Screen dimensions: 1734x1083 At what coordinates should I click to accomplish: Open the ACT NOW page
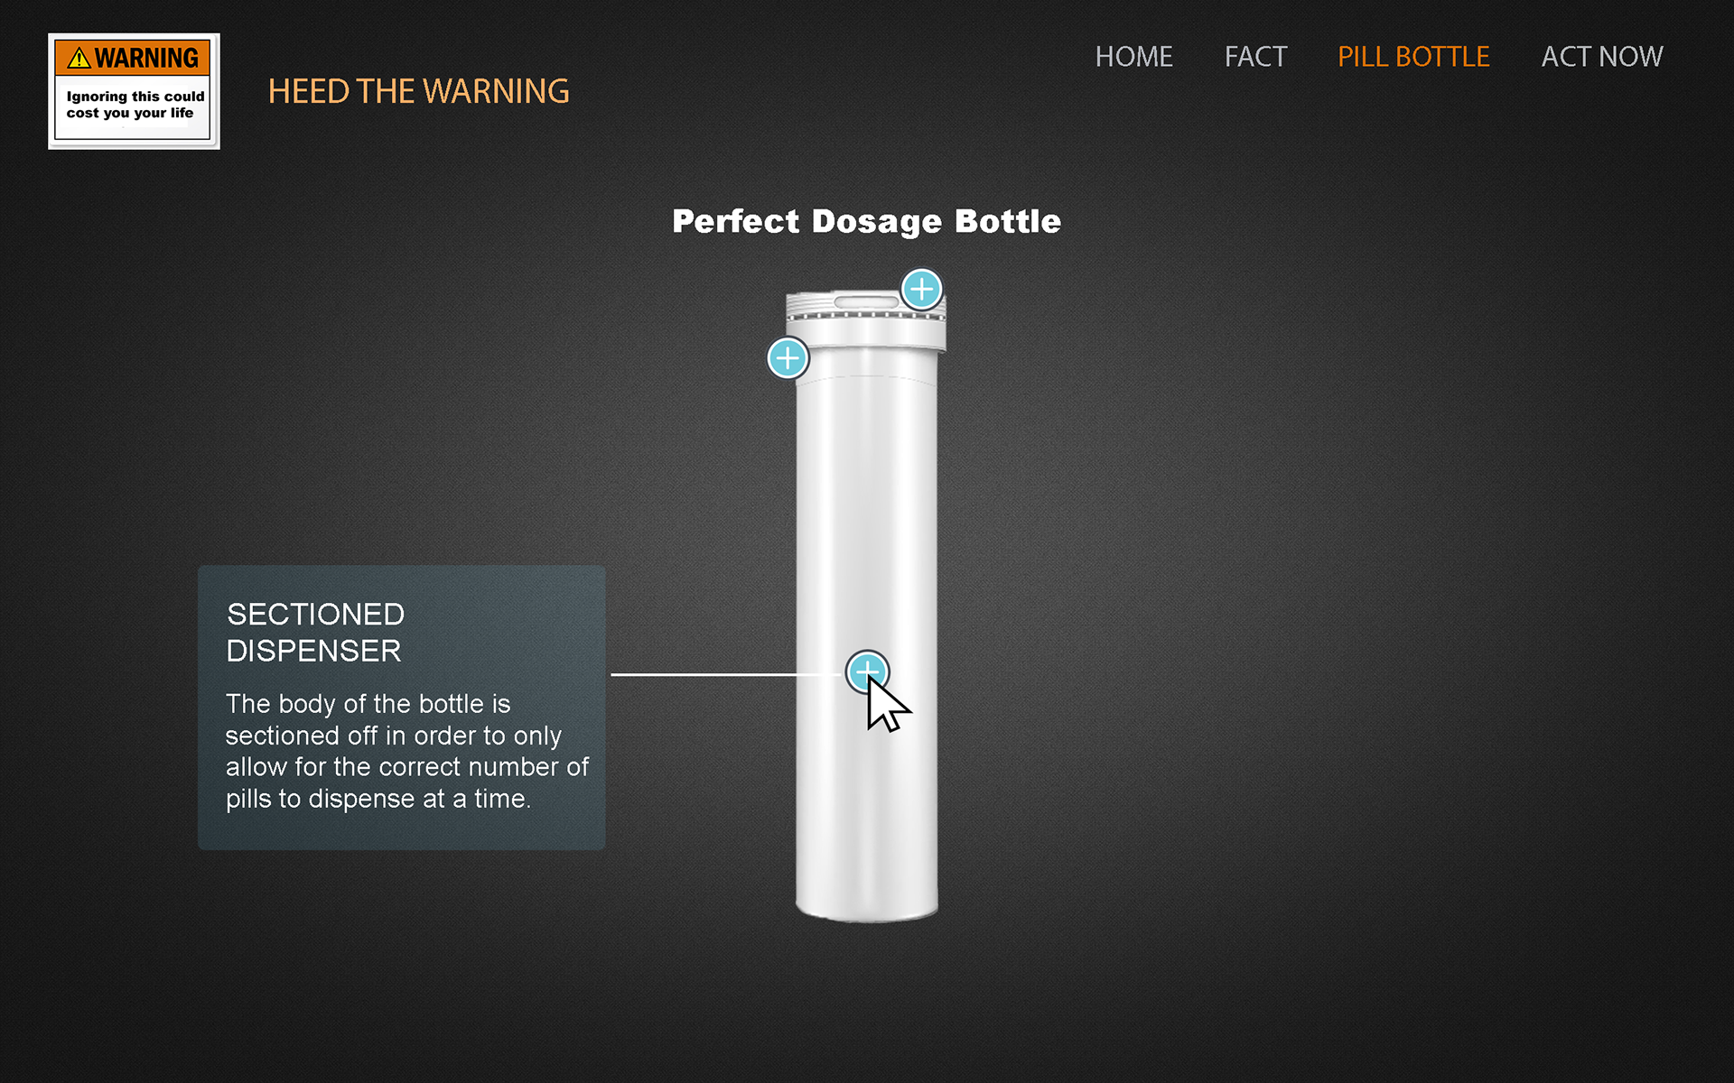1602,57
